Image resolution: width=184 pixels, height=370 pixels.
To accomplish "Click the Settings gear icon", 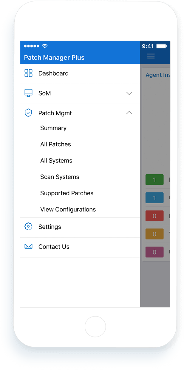I will click(28, 226).
